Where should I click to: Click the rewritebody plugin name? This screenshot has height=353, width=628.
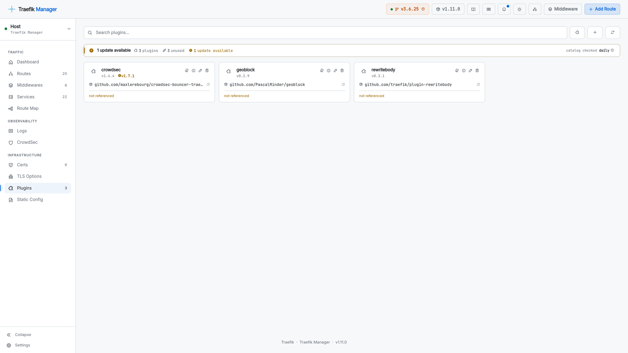point(383,70)
